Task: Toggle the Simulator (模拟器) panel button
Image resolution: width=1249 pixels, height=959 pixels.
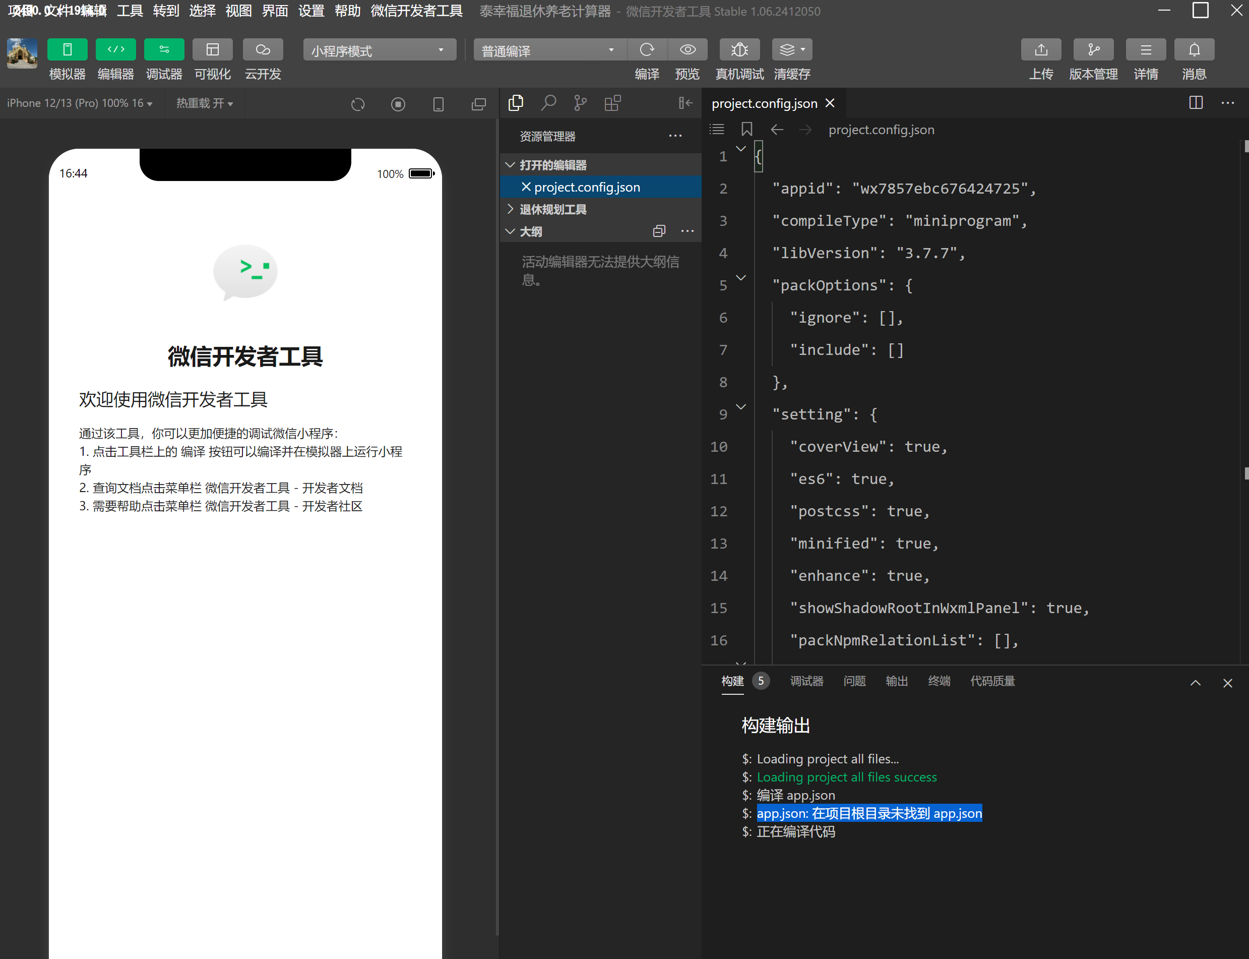Action: (x=68, y=49)
